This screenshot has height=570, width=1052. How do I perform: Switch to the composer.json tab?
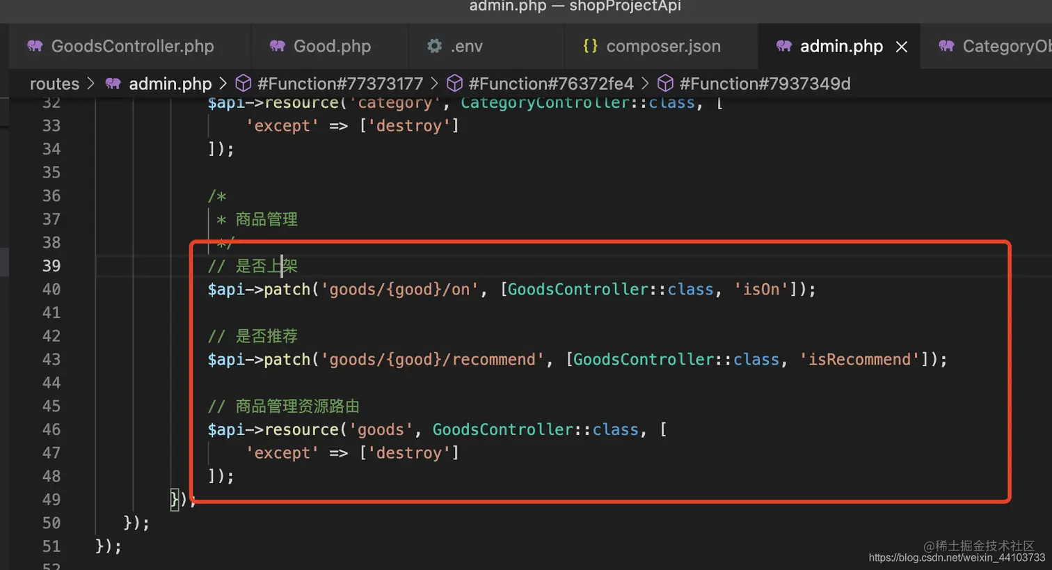[x=652, y=46]
